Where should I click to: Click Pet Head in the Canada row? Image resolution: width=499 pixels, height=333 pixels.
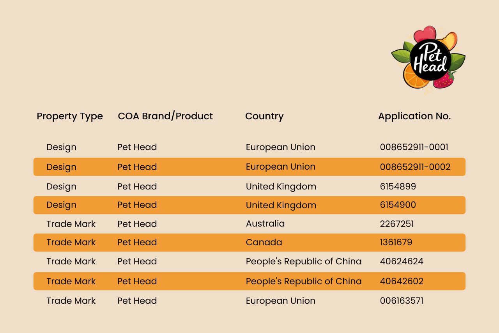tap(137, 243)
